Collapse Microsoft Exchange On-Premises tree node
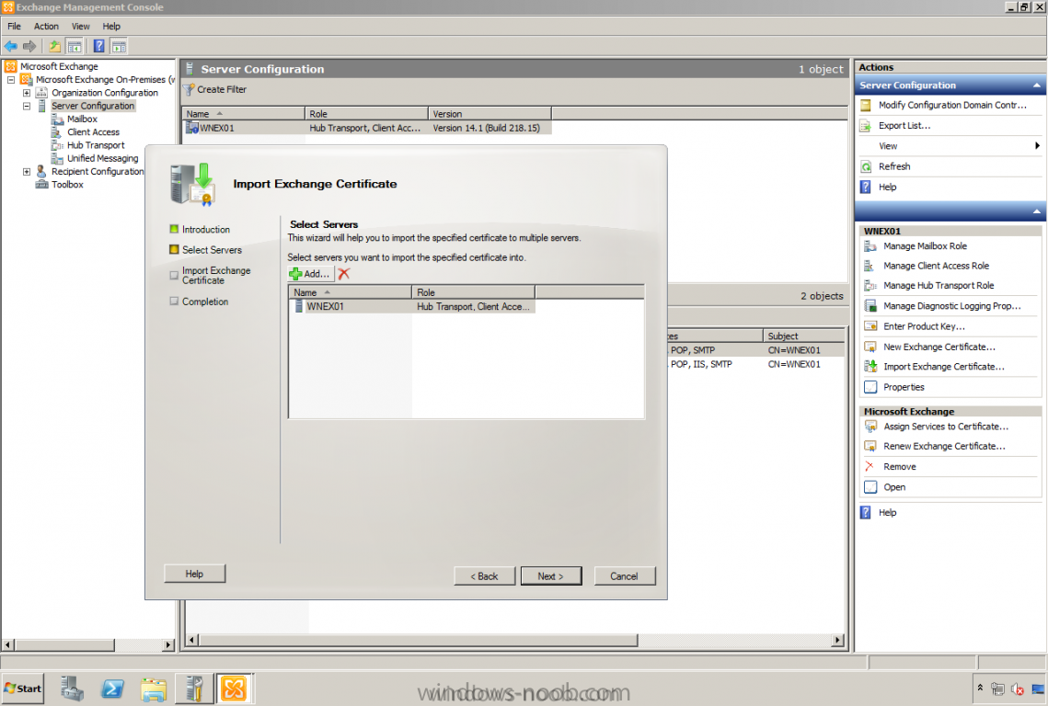The height and width of the screenshot is (706, 1048). (x=11, y=79)
